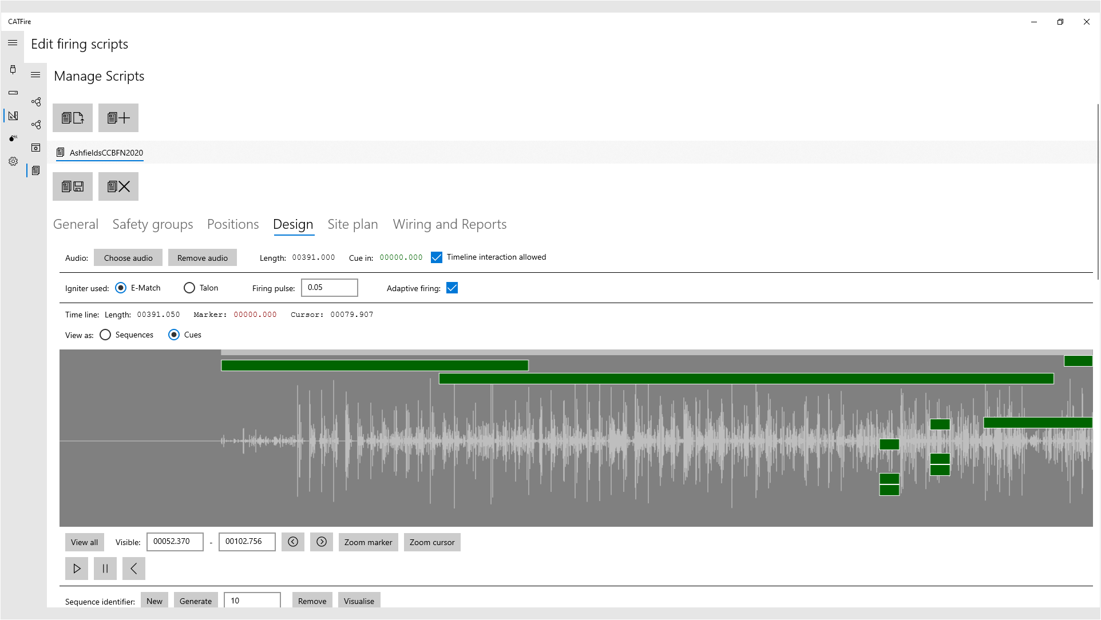Open the settings gear in sidebar
This screenshot has width=1101, height=620.
(13, 161)
